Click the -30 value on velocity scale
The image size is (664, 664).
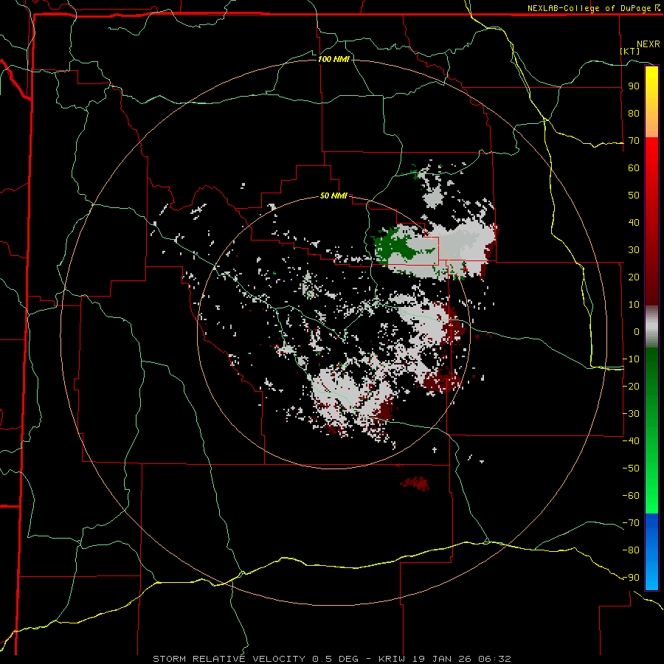pyautogui.click(x=631, y=414)
